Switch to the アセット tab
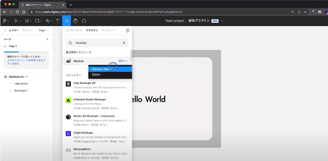Viewport: 328px width, 161px height. pos(27,30)
